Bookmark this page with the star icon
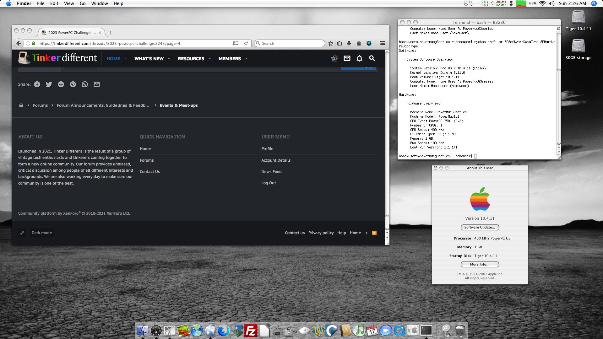This screenshot has width=603, height=339. [x=330, y=43]
